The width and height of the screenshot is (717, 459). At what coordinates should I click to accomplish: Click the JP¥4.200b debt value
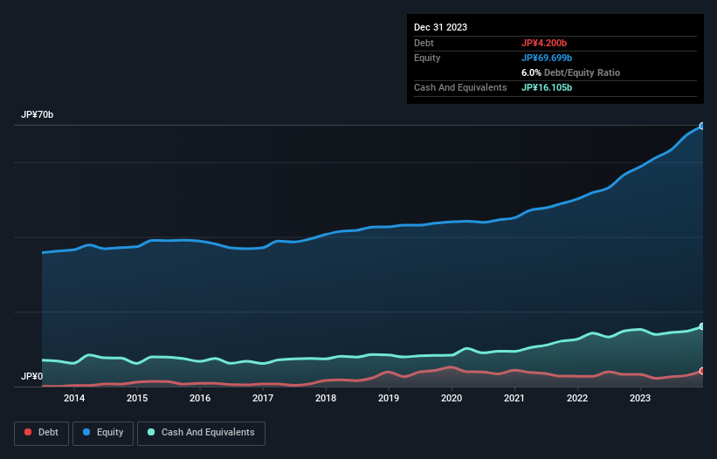[x=544, y=43]
